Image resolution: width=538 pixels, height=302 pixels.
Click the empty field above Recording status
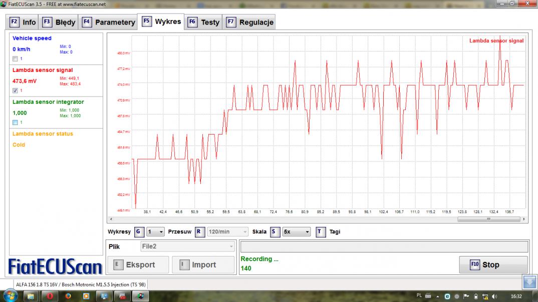(x=384, y=246)
